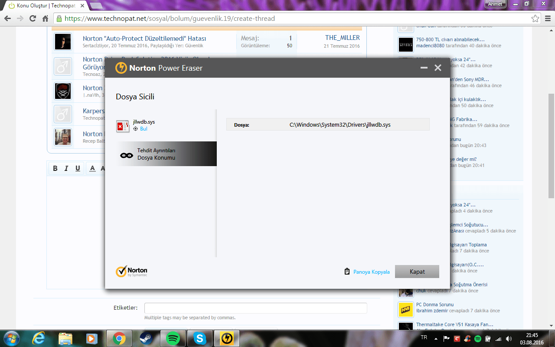Viewport: 555px width, 347px height.
Task: Click the Etiketler tags input field
Action: pyautogui.click(x=256, y=308)
